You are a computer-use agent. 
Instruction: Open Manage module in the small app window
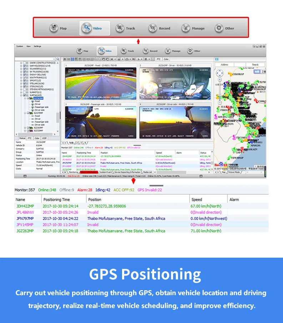click(x=173, y=51)
